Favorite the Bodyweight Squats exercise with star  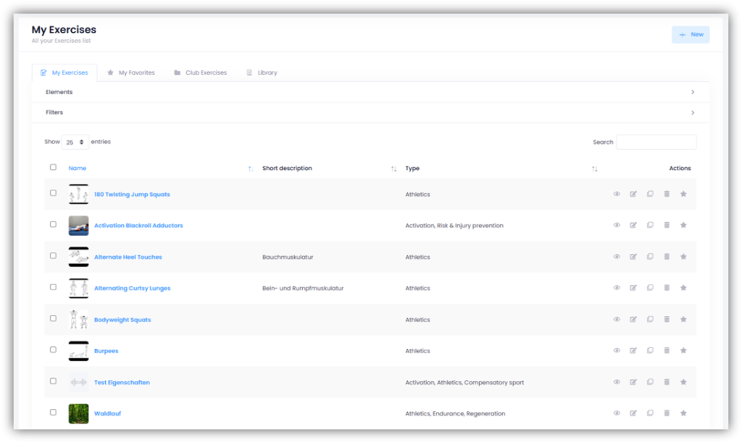point(683,319)
